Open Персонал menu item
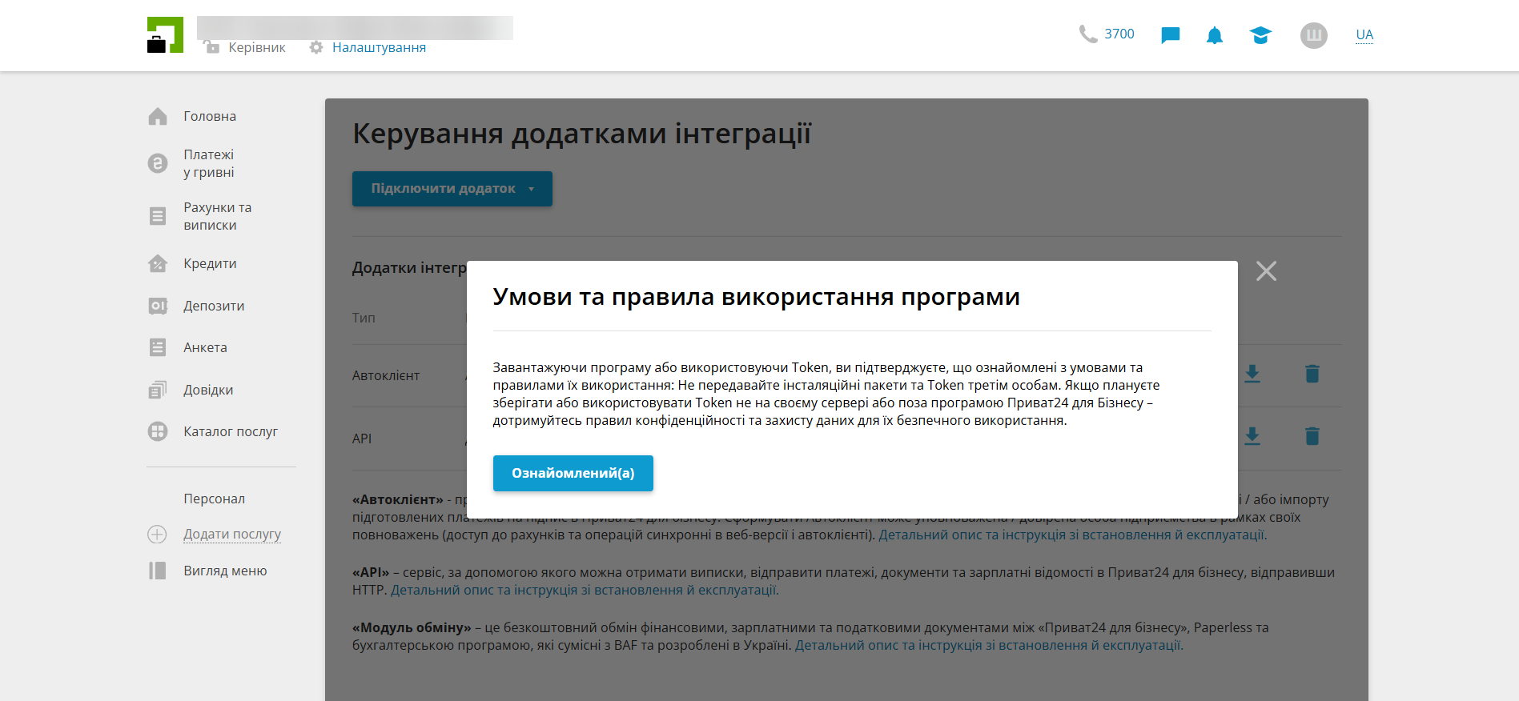1519x701 pixels. coord(215,499)
